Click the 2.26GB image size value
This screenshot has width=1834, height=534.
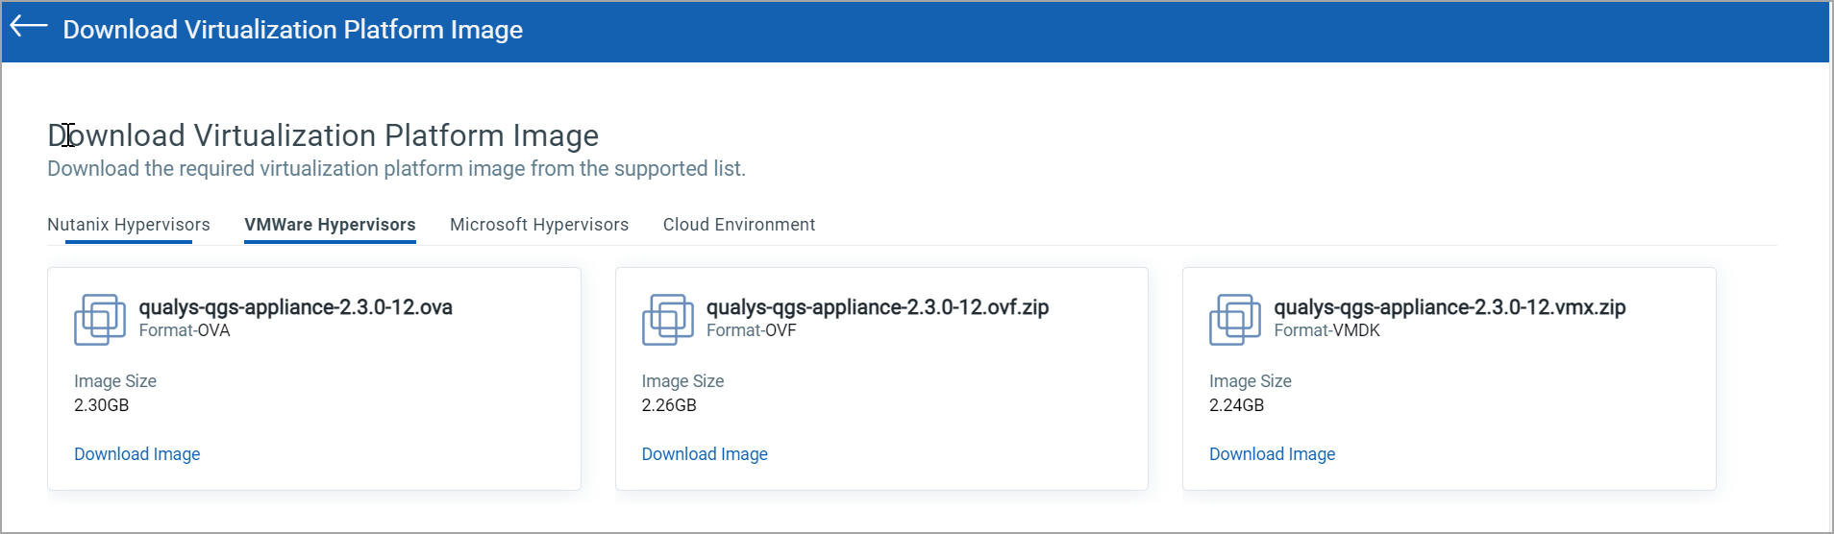669,405
